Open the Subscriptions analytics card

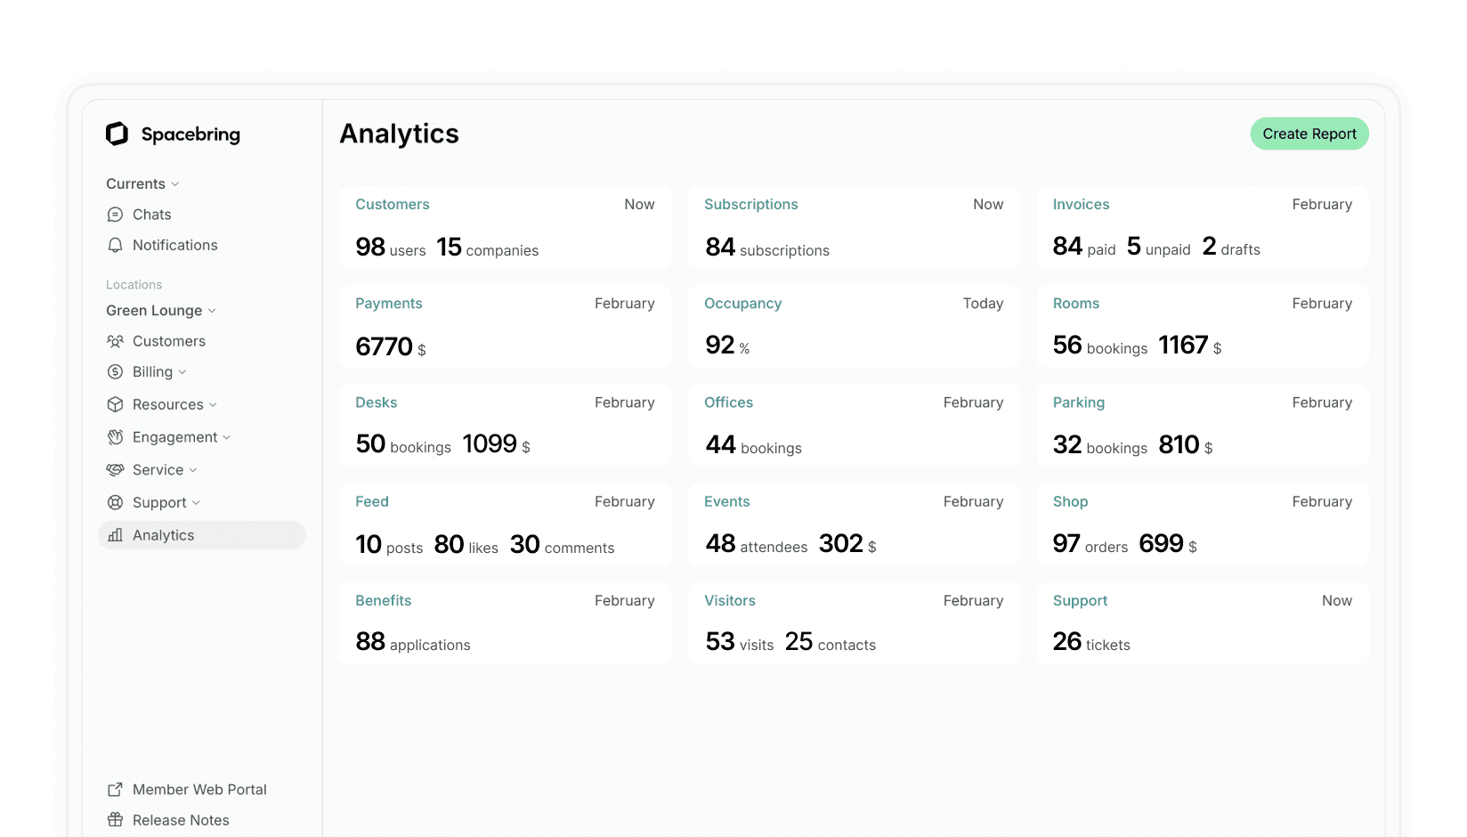tap(750, 204)
